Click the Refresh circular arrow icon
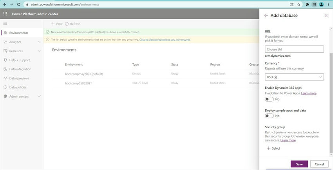 (67, 24)
